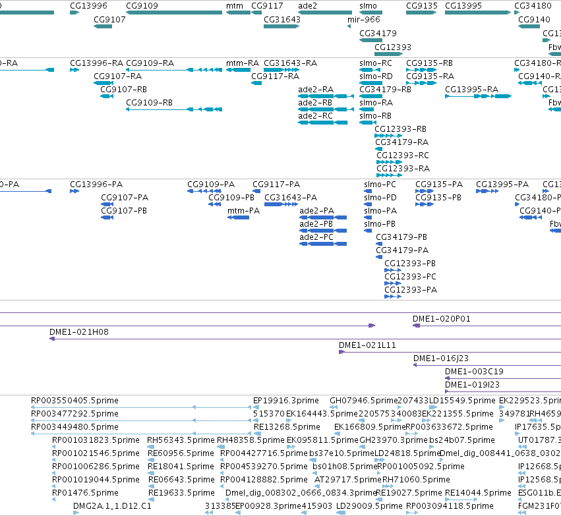Image resolution: width=561 pixels, height=516 pixels.
Task: Select the CG13995 gene bar
Action: (478, 13)
